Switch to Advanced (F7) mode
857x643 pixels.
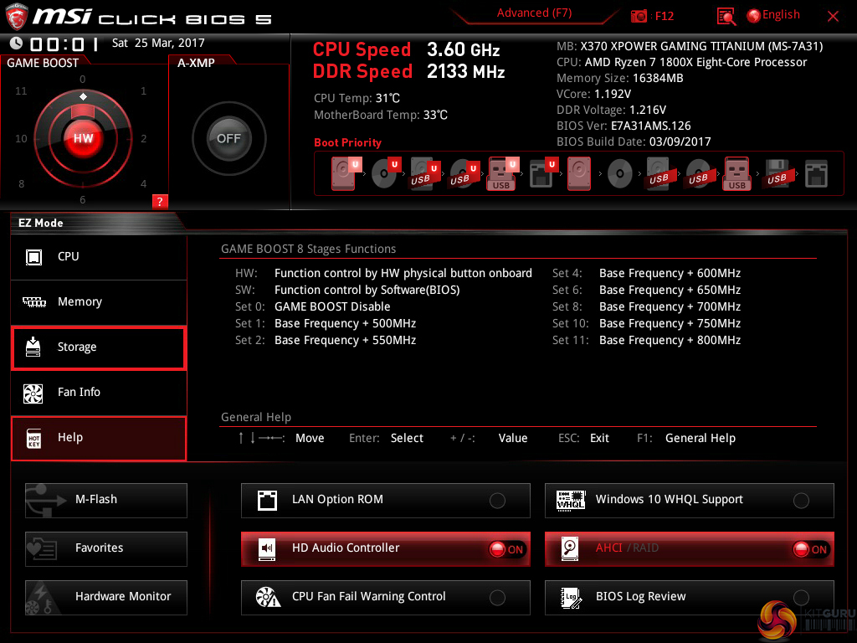(x=534, y=13)
